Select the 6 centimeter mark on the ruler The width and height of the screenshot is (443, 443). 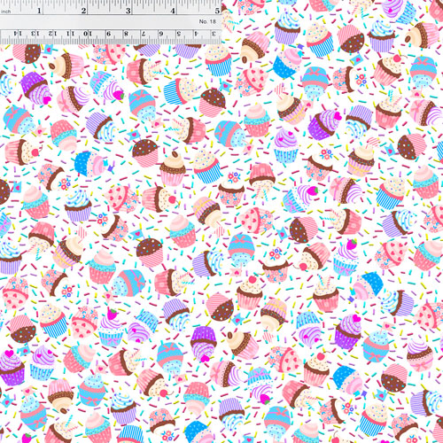(x=161, y=34)
